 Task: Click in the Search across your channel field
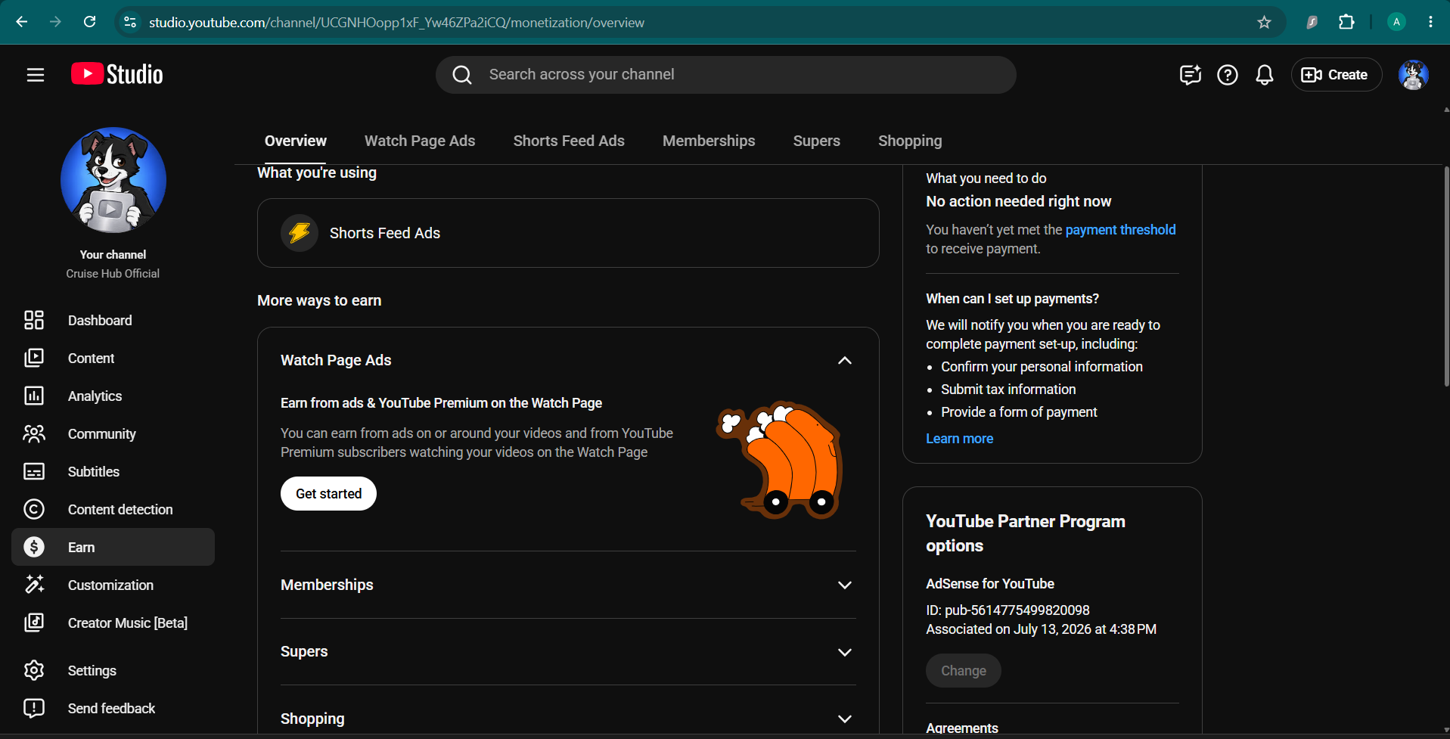(725, 75)
